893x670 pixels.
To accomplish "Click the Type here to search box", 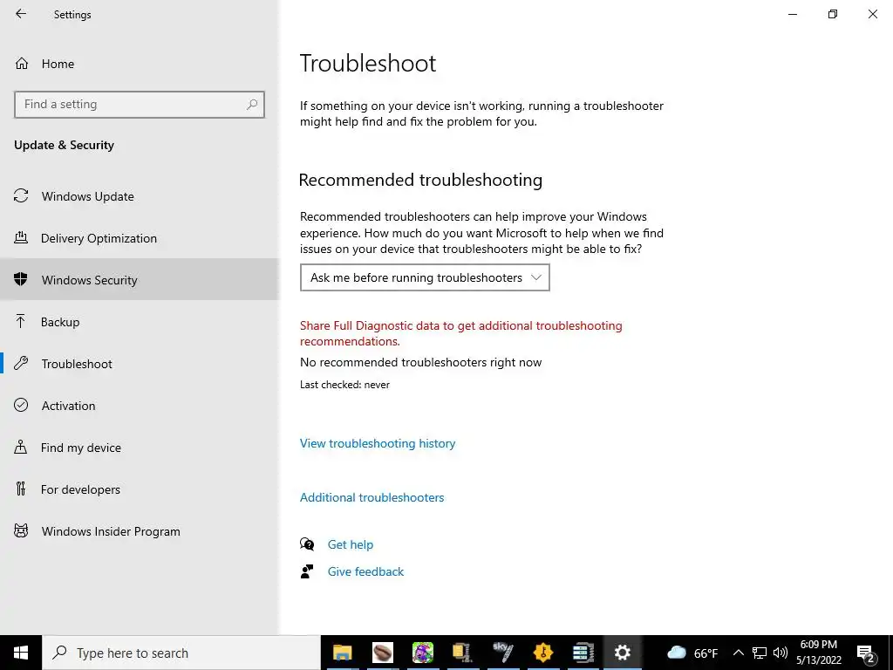I will click(181, 653).
